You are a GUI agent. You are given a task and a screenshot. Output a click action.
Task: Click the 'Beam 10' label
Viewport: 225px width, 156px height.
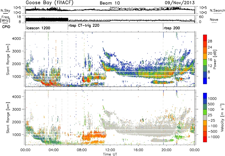pos(110,3)
